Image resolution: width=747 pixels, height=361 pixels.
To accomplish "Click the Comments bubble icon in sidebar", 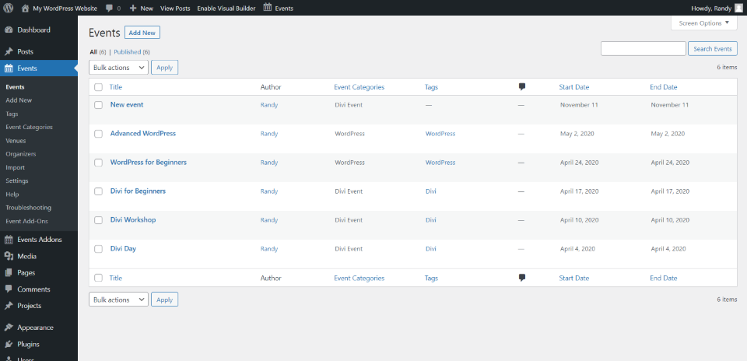I will pyautogui.click(x=9, y=289).
